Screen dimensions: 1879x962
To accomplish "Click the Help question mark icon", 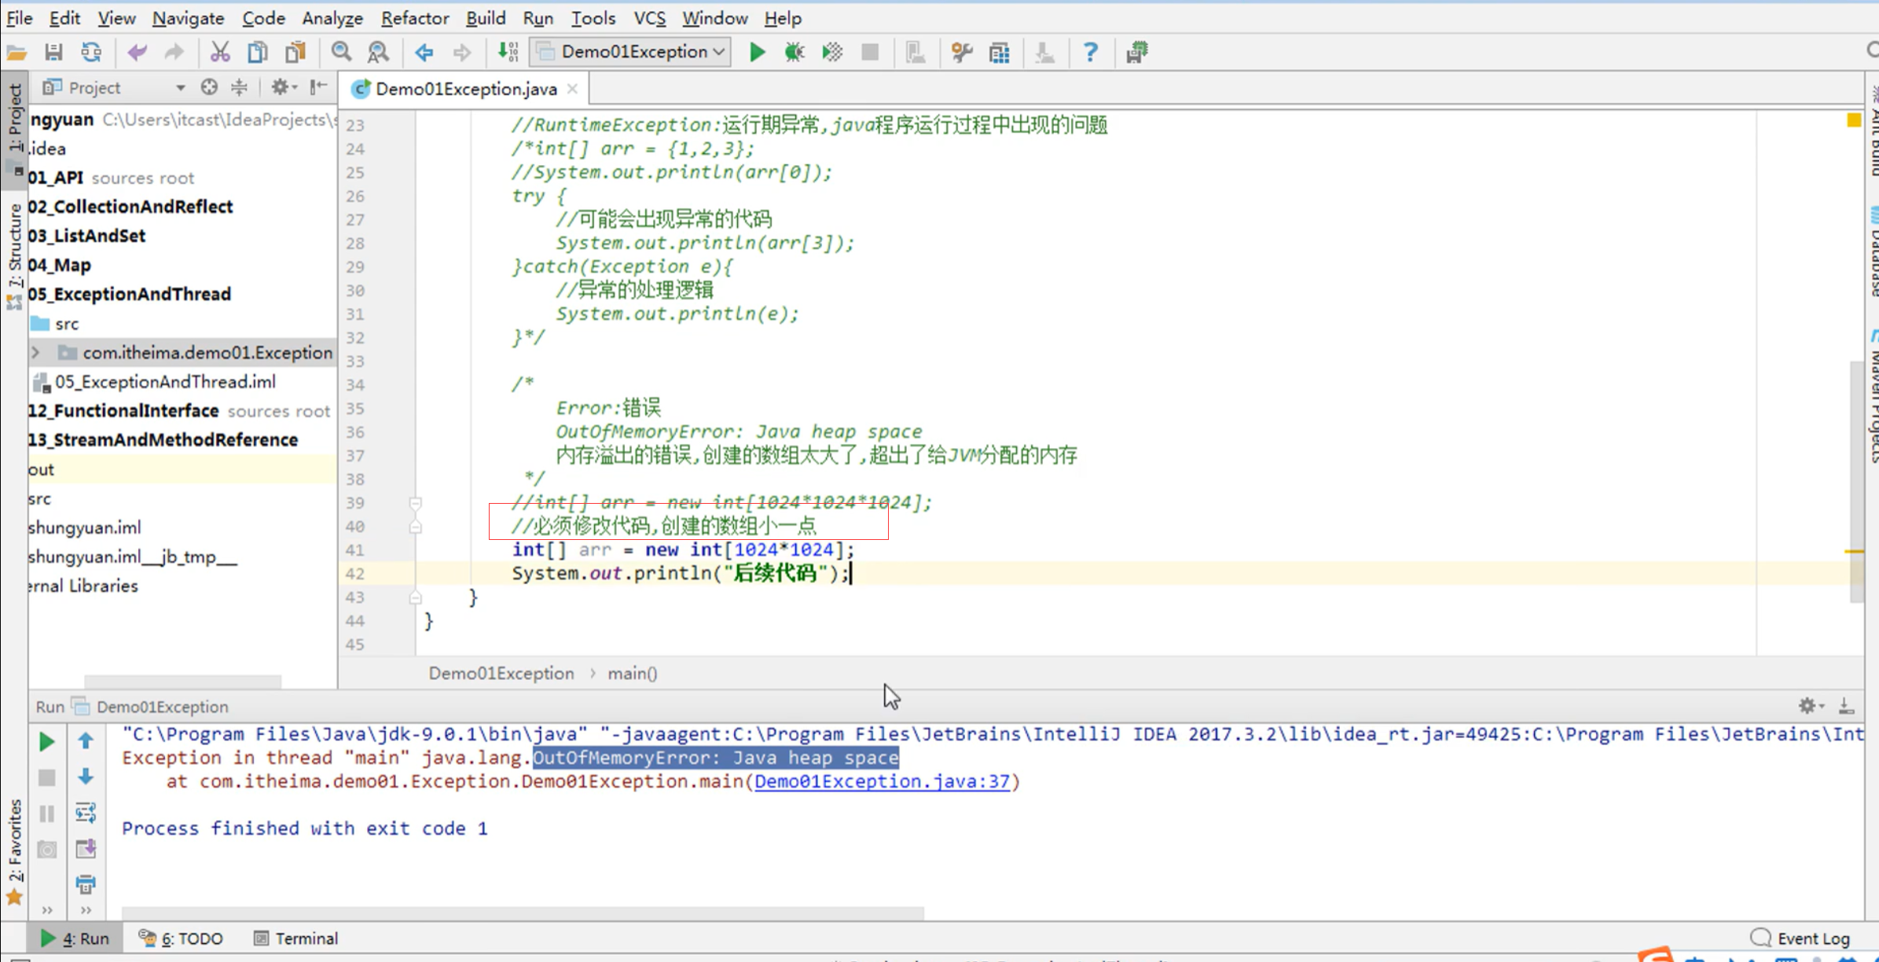I will 1090,53.
